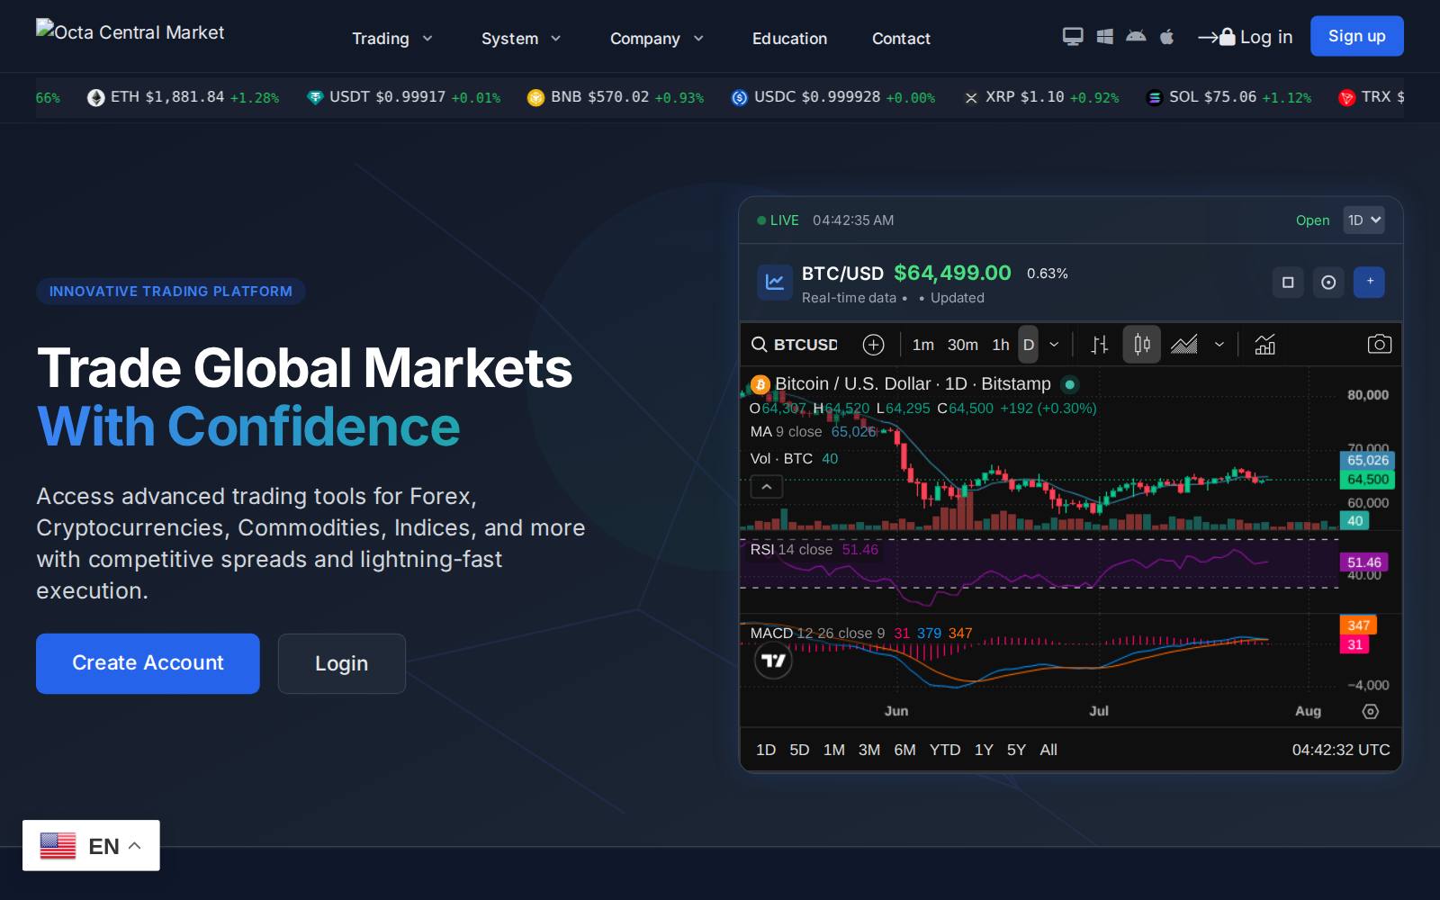Select the 1h interval

[1000, 345]
